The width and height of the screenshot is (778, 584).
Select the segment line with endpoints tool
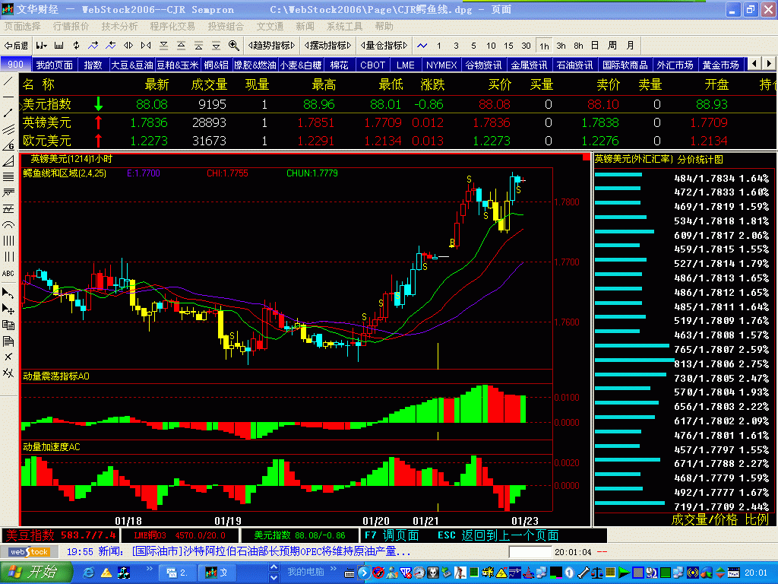[8, 113]
